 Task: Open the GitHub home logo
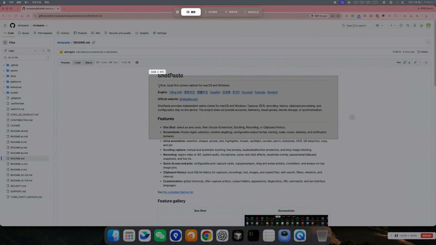click(13, 25)
